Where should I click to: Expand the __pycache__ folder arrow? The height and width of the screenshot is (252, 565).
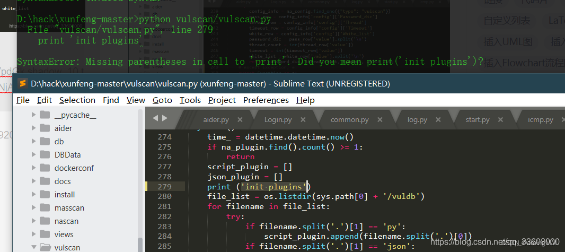(x=33, y=115)
